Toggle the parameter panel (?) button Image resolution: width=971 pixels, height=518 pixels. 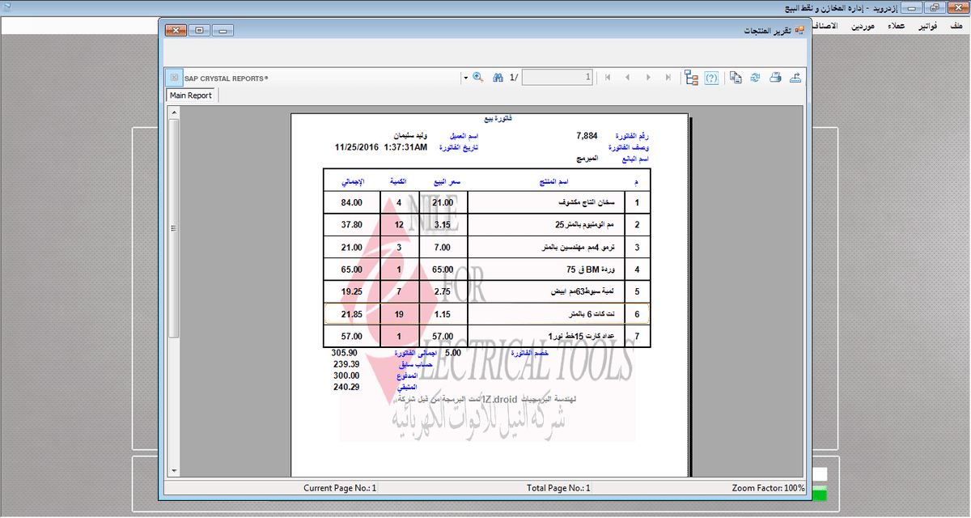point(711,78)
